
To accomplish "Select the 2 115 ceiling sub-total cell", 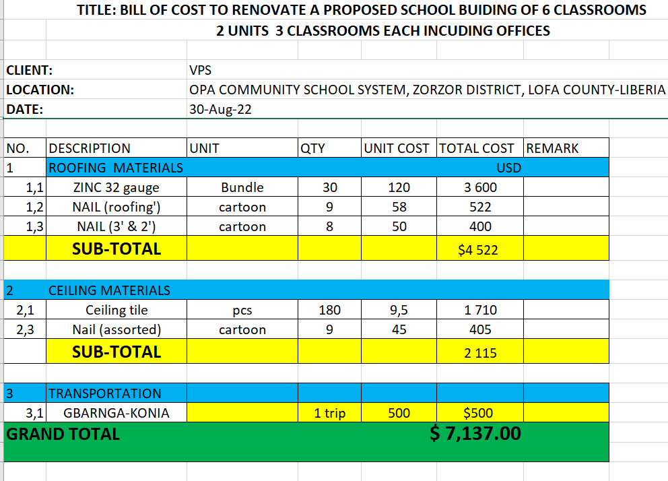I will pos(479,353).
